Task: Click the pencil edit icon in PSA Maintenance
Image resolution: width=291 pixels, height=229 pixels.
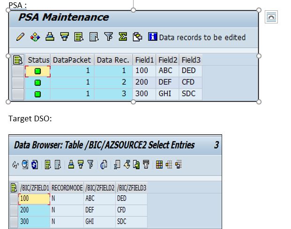Action: [x=20, y=37]
